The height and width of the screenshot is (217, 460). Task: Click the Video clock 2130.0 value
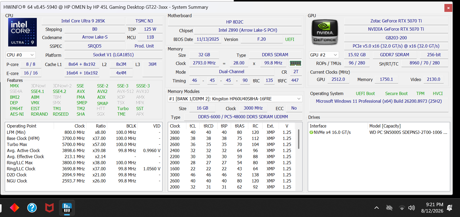(433, 79)
